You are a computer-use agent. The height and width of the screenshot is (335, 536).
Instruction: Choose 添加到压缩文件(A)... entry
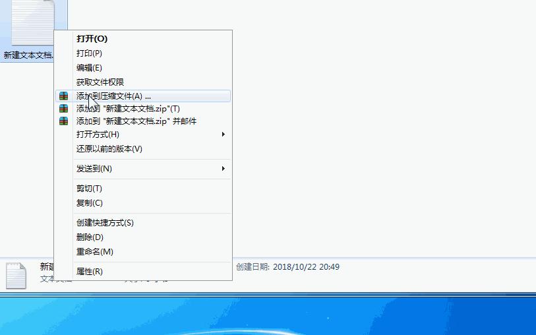tap(143, 96)
